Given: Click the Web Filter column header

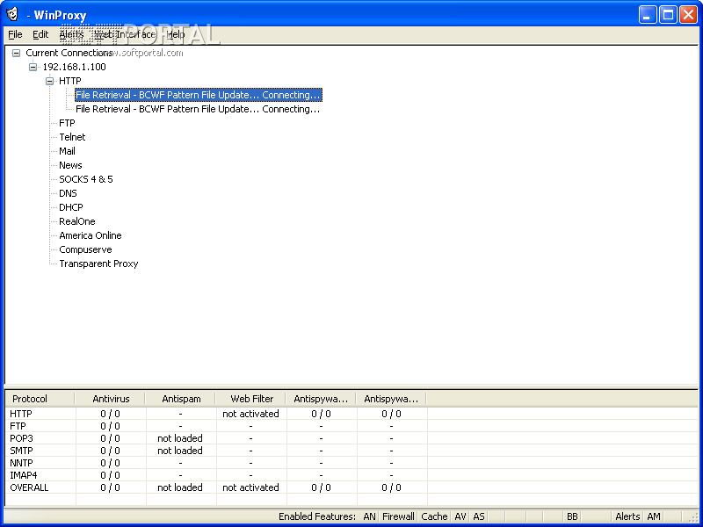Looking at the screenshot, I should click(x=251, y=399).
